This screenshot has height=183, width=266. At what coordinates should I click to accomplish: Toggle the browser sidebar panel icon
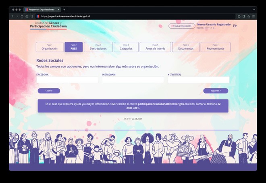point(244,16)
